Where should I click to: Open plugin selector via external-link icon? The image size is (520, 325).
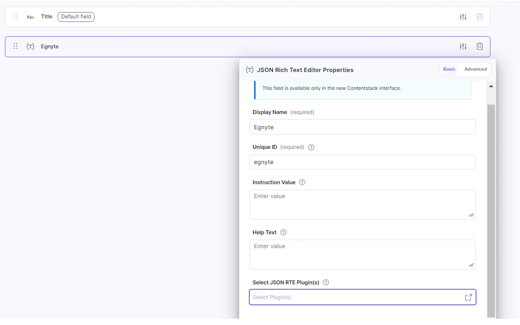468,297
